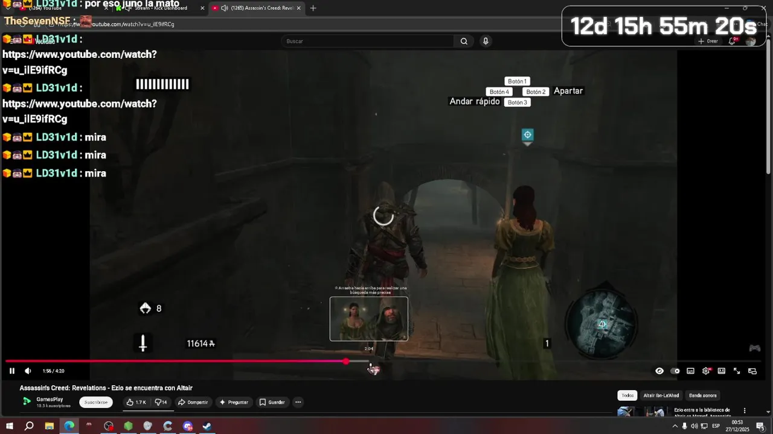Viewport: 773px width, 434px height.
Task: Start voice search with the microphone
Action: [x=486, y=41]
